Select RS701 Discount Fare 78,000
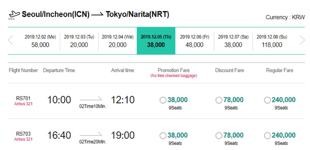This screenshot has height=150, width=310. point(219,100)
